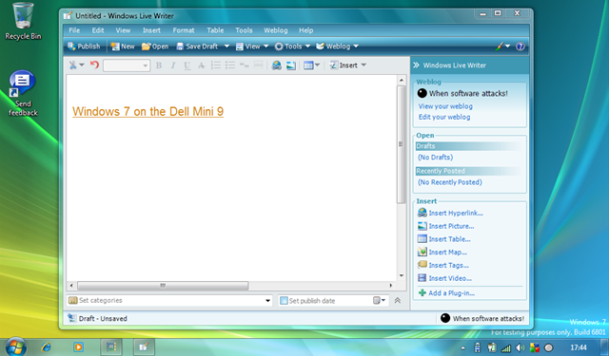Click the blue Help question mark icon
The height and width of the screenshot is (356, 609).
(521, 47)
